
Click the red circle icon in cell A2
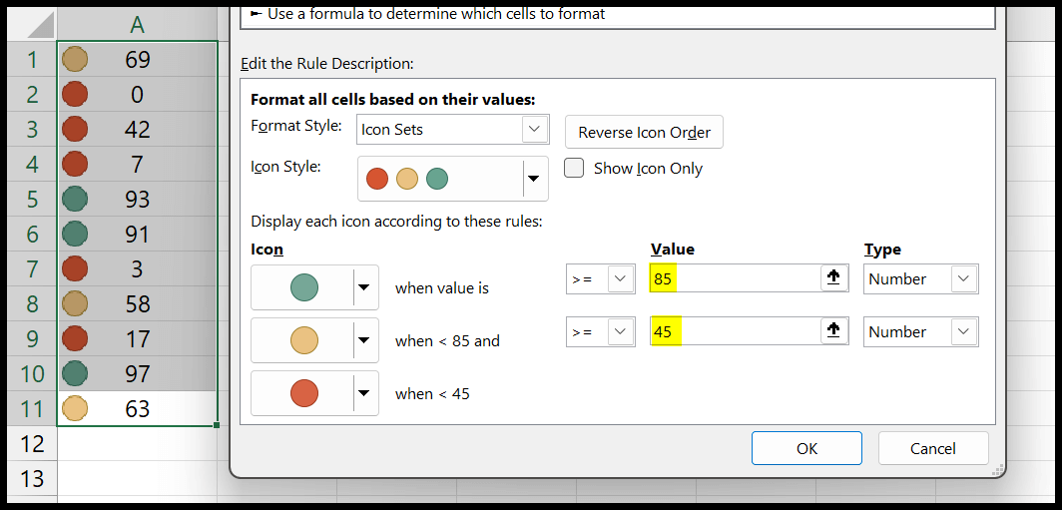pos(75,95)
